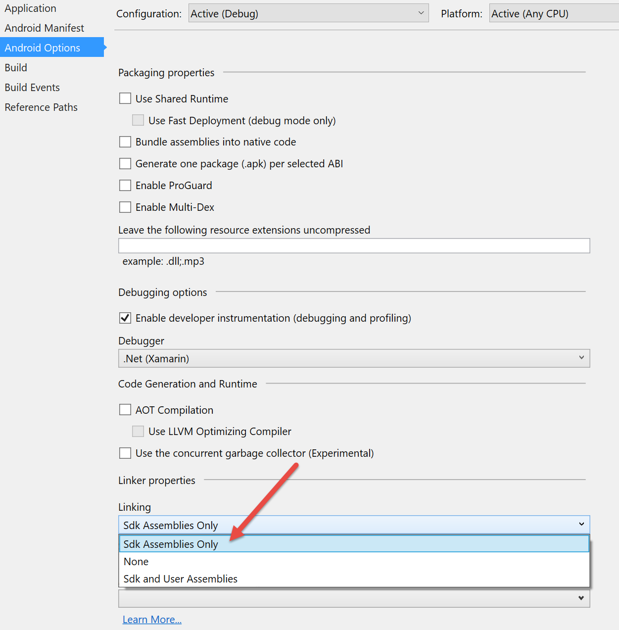Click the uncompressed resource extensions text field

[x=354, y=246]
